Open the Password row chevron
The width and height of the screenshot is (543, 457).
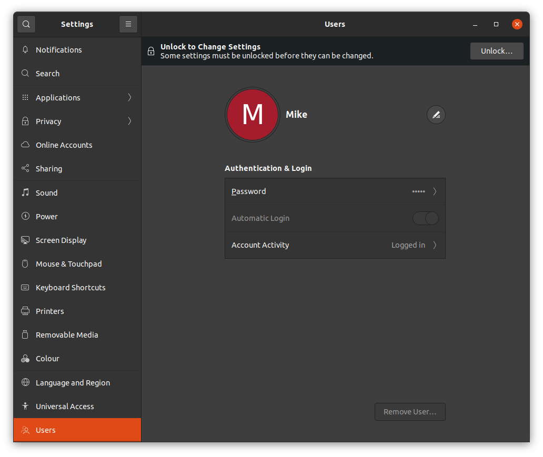435,191
